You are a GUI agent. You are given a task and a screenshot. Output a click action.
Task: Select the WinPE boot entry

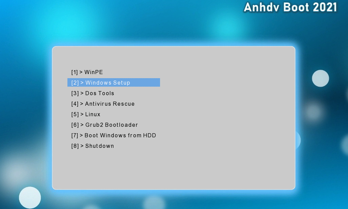pyautogui.click(x=87, y=72)
